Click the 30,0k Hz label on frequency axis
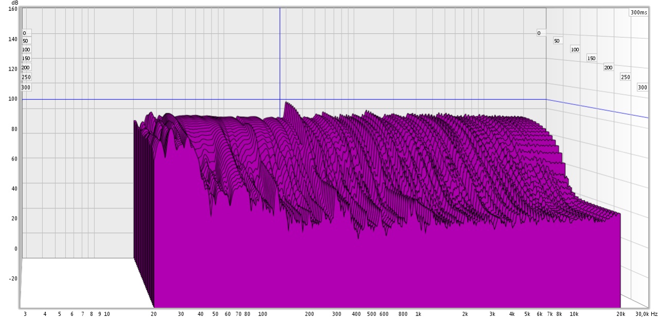658x319 pixels. 646,313
